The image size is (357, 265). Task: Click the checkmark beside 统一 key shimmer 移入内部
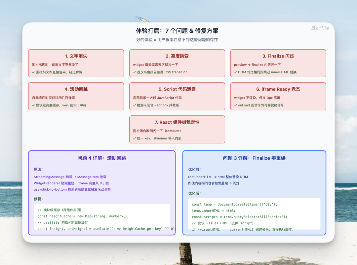point(135,138)
